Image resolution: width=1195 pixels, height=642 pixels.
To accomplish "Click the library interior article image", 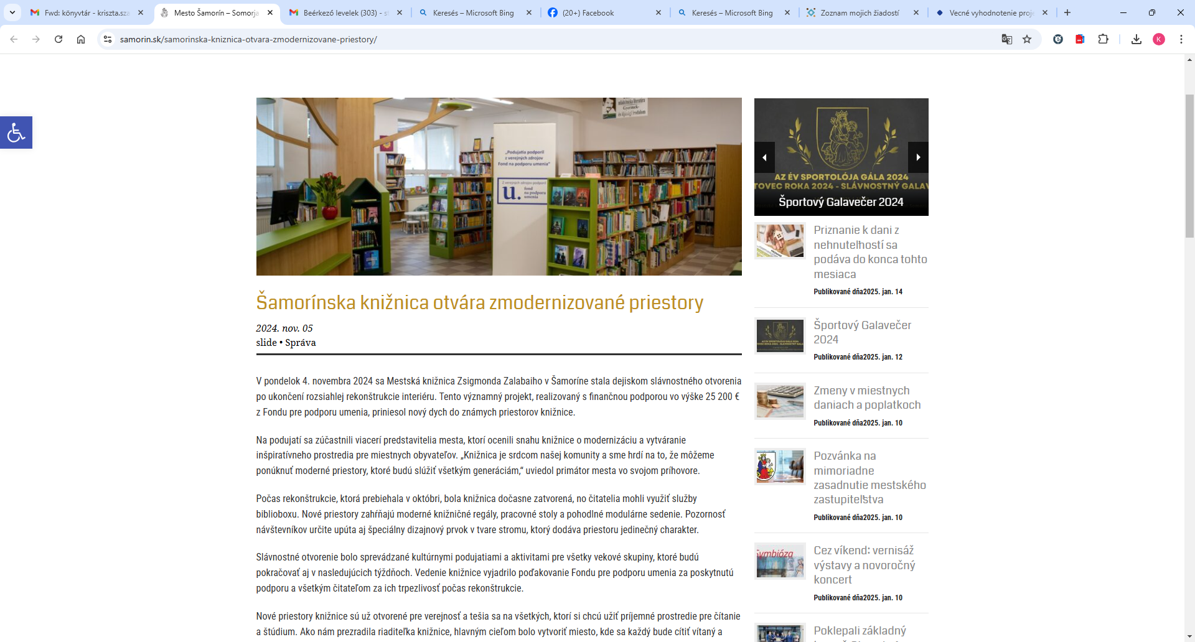I will point(499,187).
